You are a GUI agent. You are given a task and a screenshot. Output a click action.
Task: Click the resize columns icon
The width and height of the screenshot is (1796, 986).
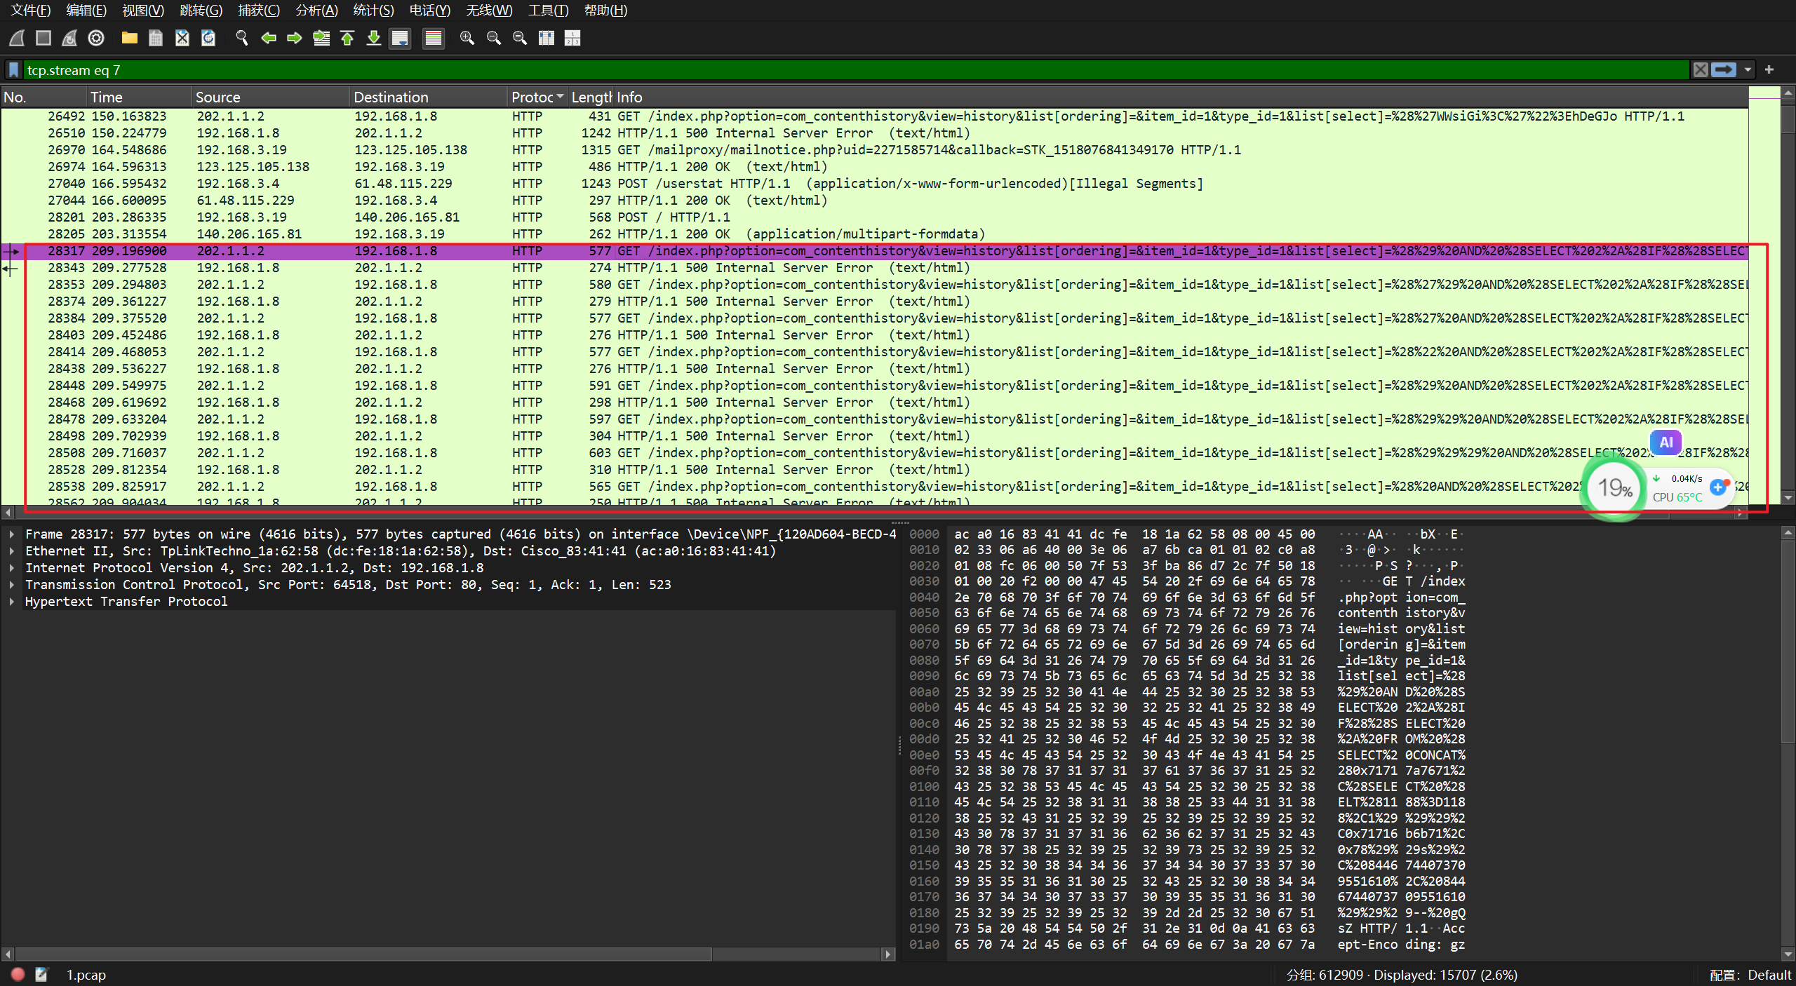[x=547, y=38]
